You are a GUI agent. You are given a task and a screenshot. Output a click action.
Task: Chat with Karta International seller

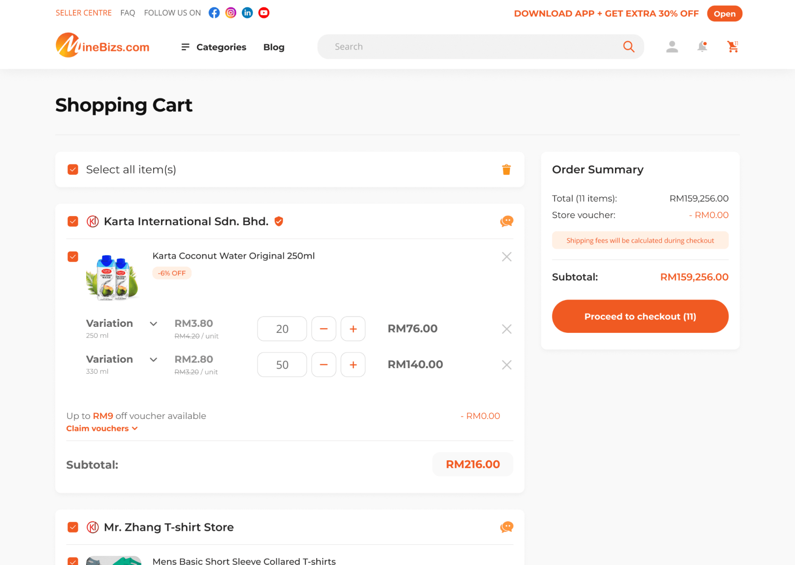point(506,222)
